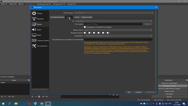The image size is (188, 106).
Task: Move the source up in sources toolbar
Action: (x=43, y=97)
